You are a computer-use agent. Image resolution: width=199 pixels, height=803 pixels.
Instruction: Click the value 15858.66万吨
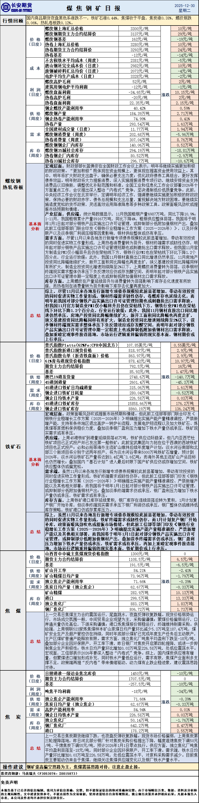[x=139, y=403]
